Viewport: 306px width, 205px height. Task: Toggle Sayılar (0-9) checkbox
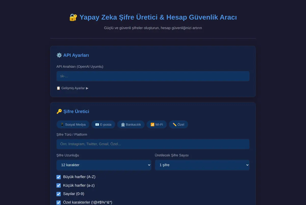point(59,194)
